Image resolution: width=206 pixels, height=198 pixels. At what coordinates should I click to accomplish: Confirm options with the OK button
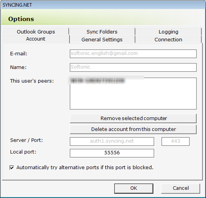click(134, 188)
